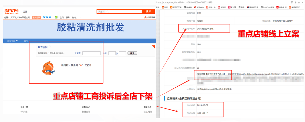Click the 收藏店铺 link text
This screenshot has height=122, width=305.
(x=151, y=17)
